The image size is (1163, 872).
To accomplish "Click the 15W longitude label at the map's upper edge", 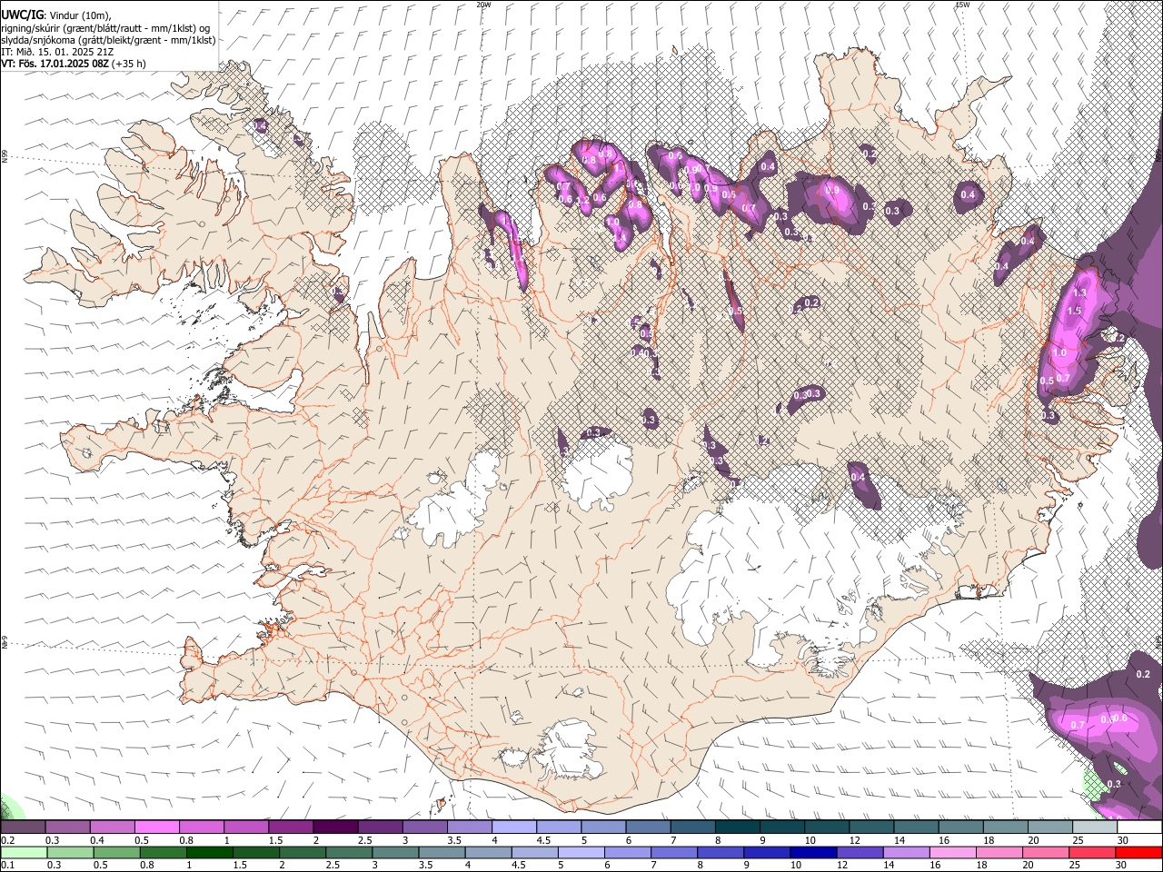I will tap(962, 5).
